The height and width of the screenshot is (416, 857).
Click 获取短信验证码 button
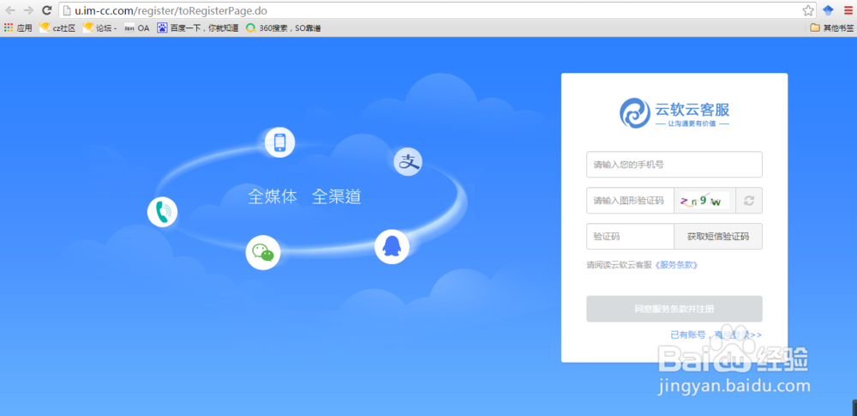(x=718, y=237)
